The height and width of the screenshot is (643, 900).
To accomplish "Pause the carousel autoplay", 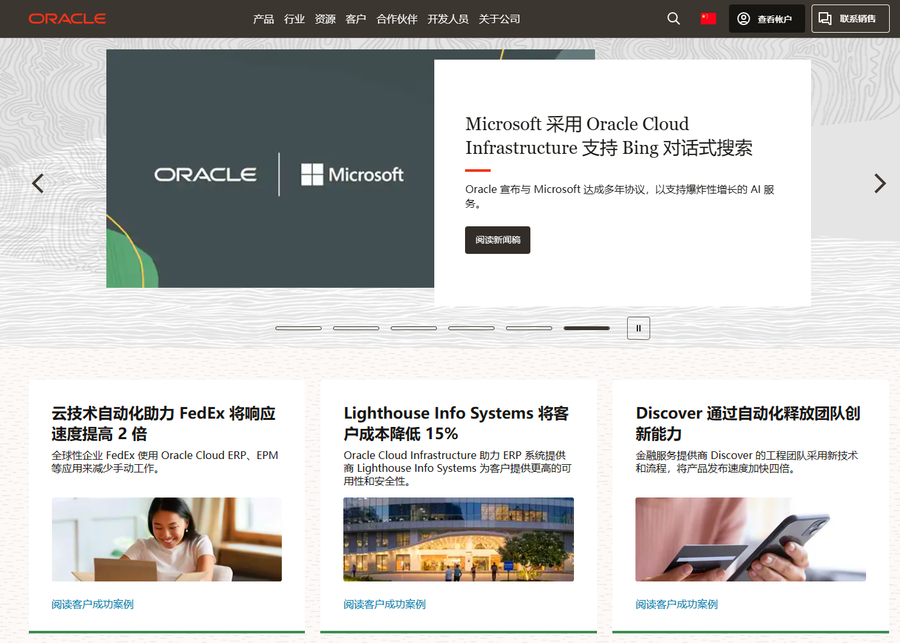I will [638, 328].
